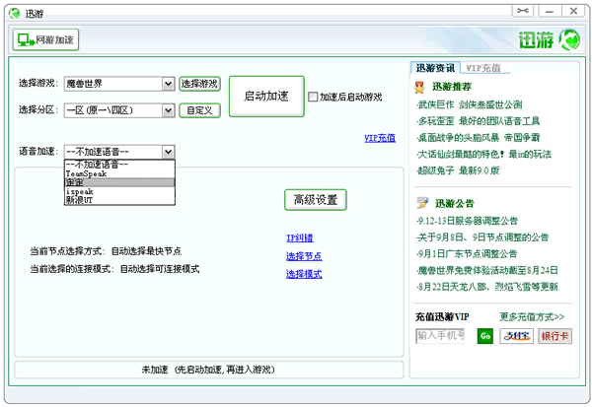Open the 更多充值方式 link
The width and height of the screenshot is (592, 407).
pyautogui.click(x=532, y=317)
